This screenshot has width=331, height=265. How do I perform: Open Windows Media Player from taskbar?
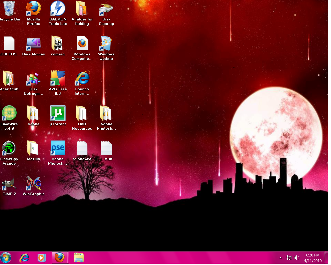(41, 258)
